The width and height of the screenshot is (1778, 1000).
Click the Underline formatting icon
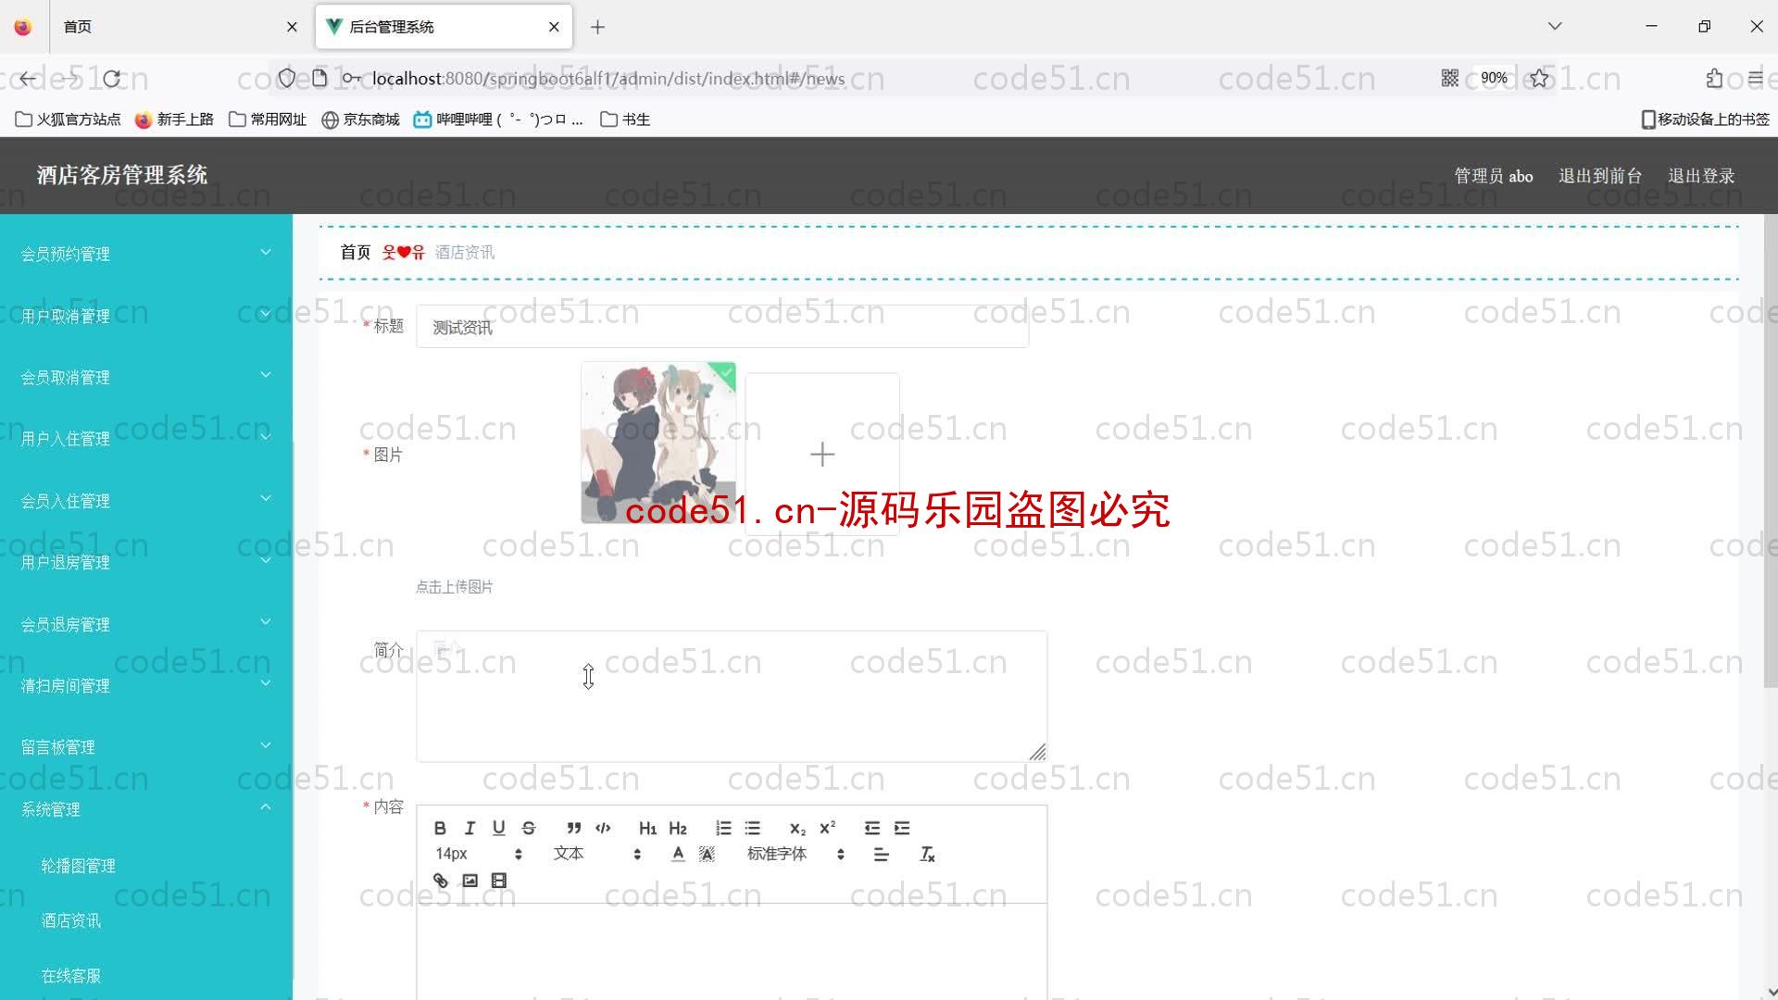point(498,828)
